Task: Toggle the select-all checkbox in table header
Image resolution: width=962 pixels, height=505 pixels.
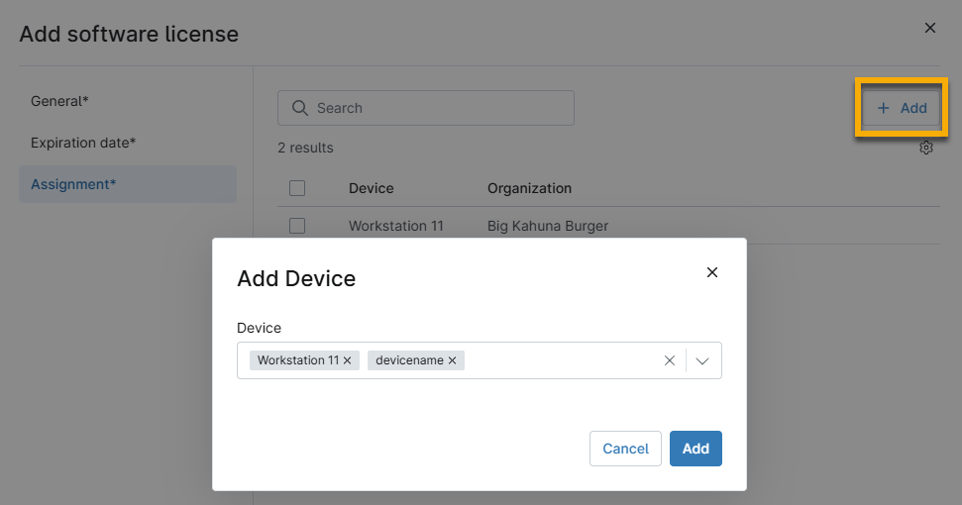Action: point(297,188)
